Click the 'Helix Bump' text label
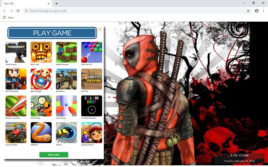 click(35, 118)
